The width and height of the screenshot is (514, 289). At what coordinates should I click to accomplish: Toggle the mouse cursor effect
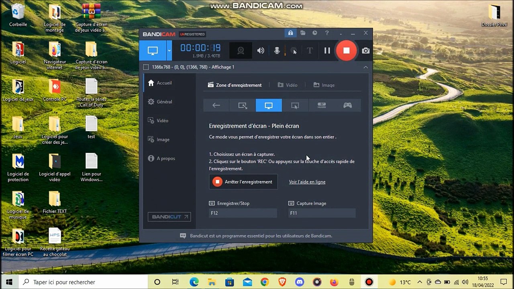pyautogui.click(x=294, y=51)
